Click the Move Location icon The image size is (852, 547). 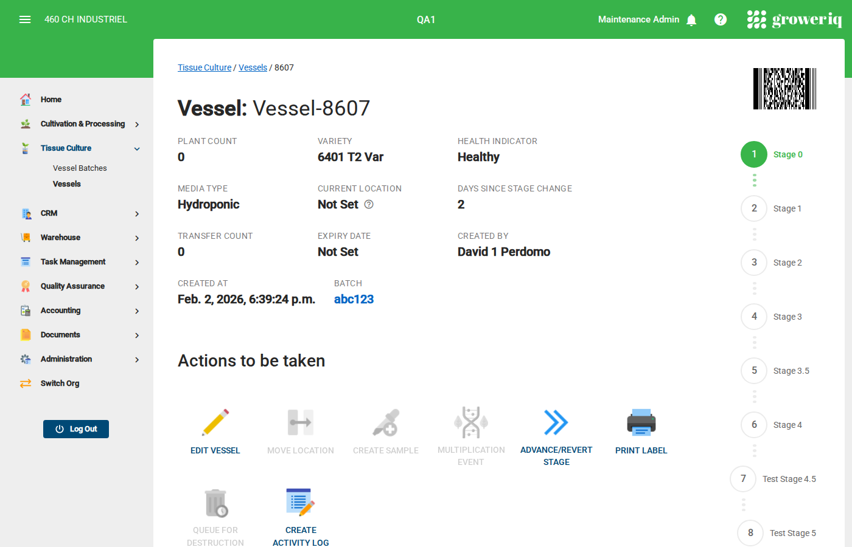tap(301, 422)
